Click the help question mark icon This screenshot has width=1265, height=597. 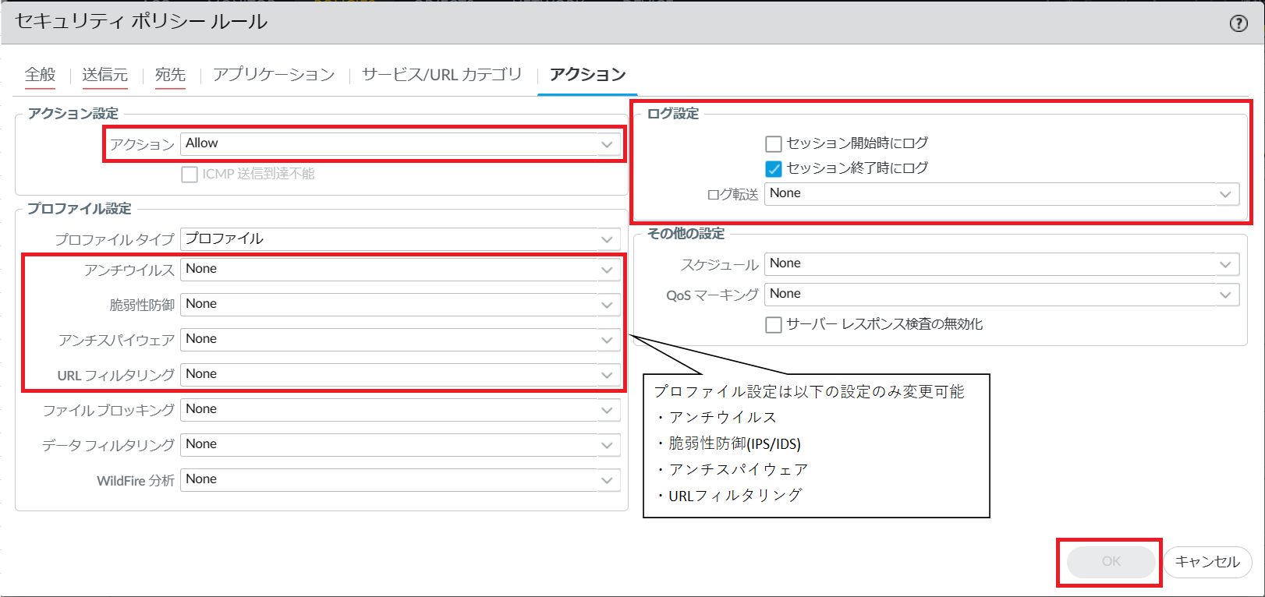point(1238,23)
